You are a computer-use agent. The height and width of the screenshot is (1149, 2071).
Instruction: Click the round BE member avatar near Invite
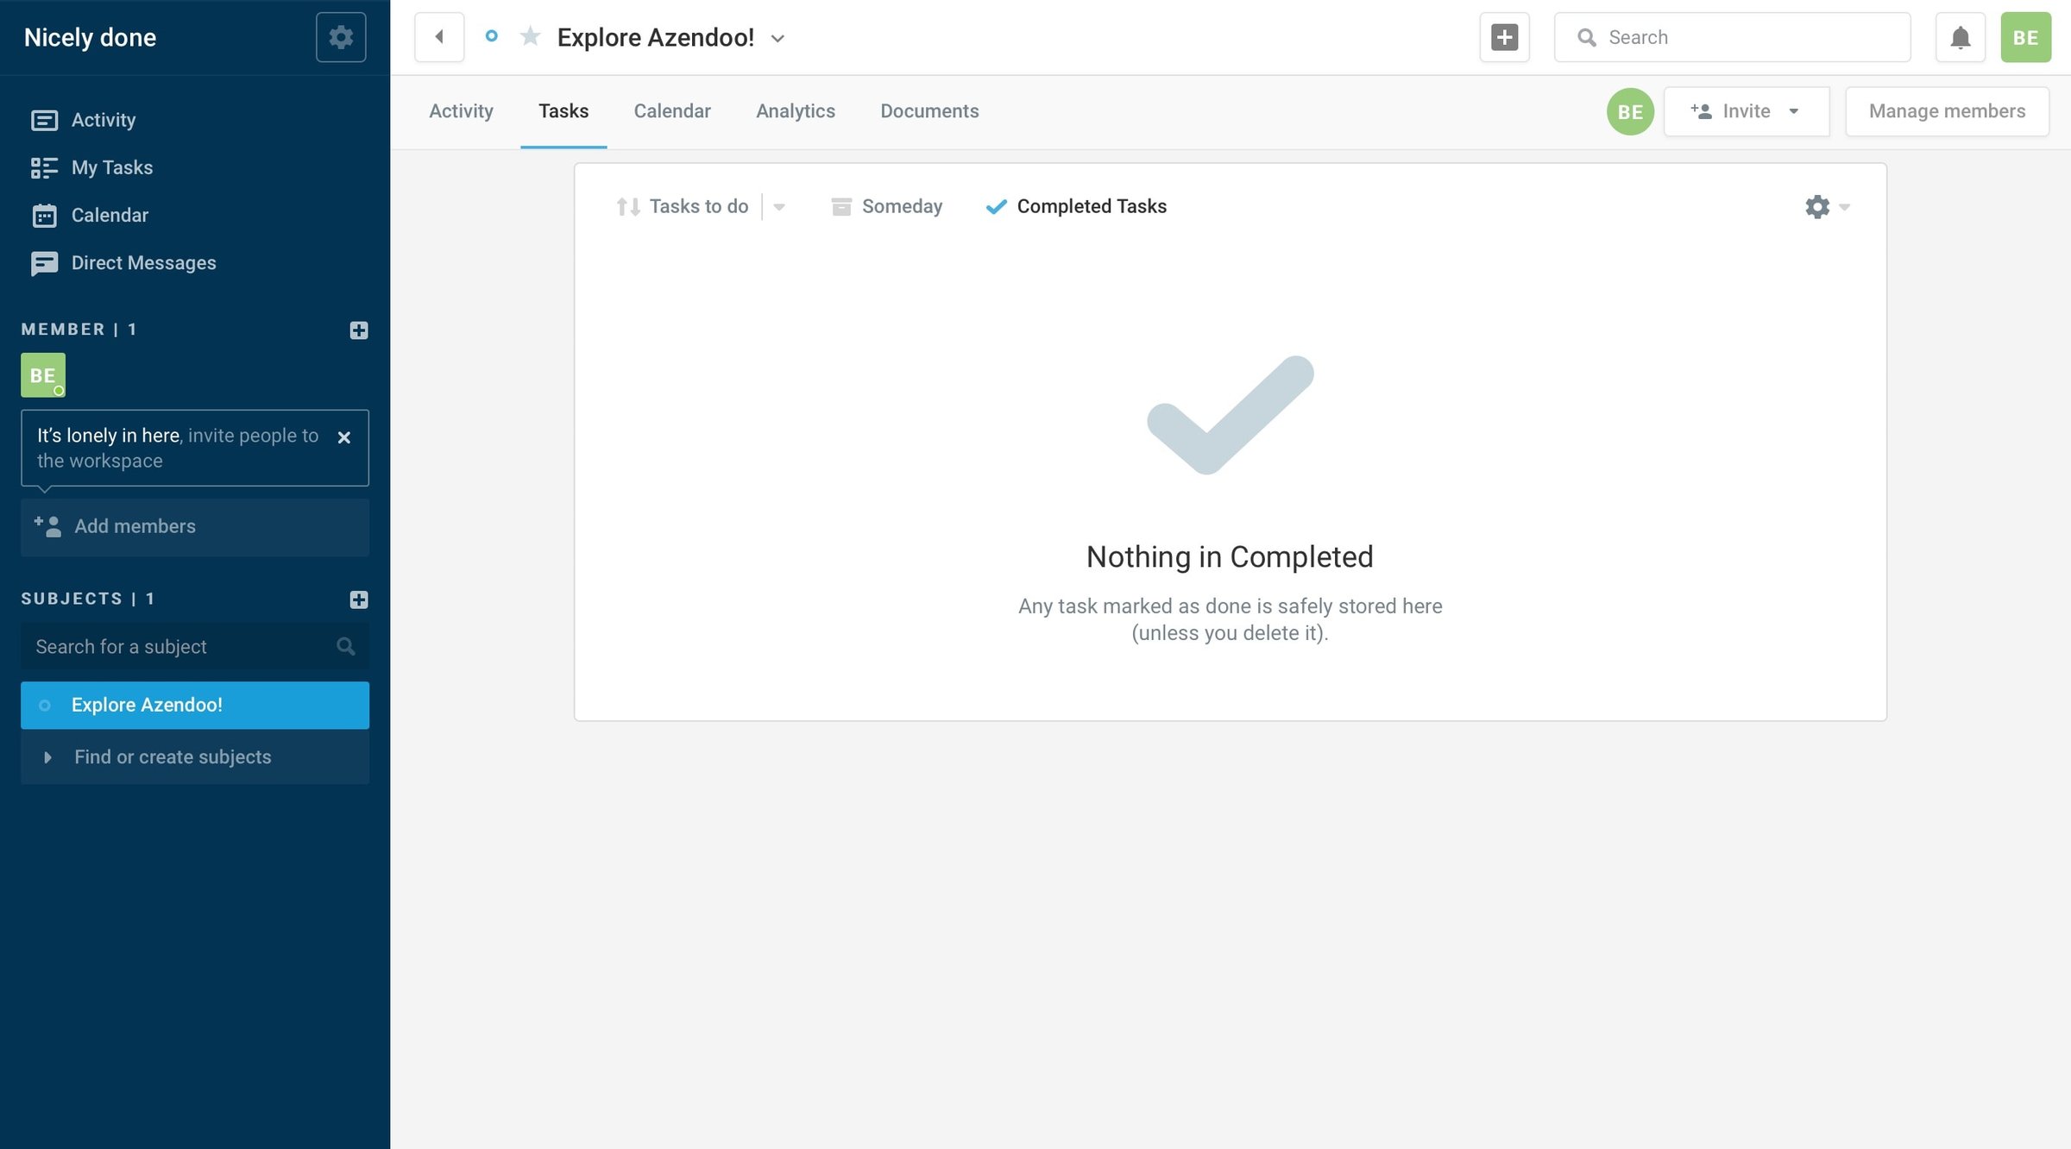(1630, 111)
